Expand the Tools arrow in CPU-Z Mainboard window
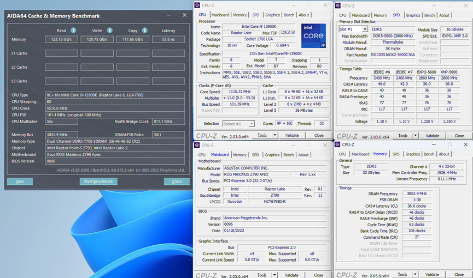The height and width of the screenshot is (278, 473). tap(275, 275)
